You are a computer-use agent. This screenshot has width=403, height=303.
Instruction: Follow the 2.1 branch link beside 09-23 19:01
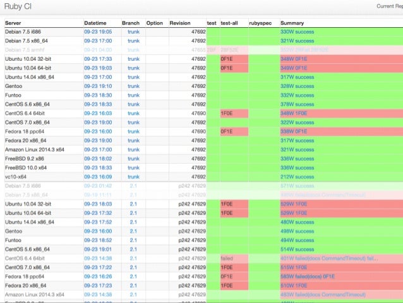(133, 249)
